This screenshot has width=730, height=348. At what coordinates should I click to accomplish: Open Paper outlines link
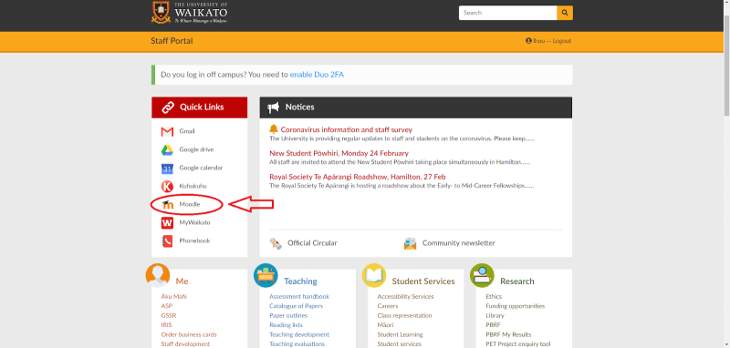288,315
